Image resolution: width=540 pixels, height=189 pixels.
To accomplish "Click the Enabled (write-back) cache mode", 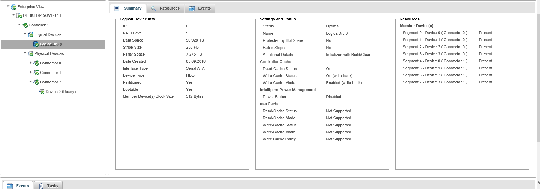I will coord(344,83).
